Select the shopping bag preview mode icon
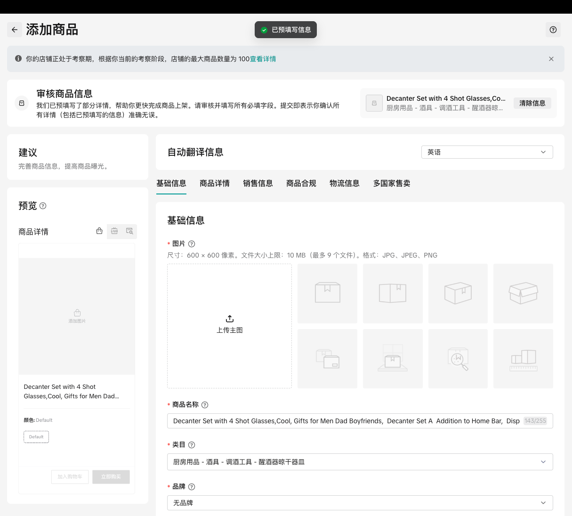Viewport: 572px width, 516px height. tap(99, 231)
